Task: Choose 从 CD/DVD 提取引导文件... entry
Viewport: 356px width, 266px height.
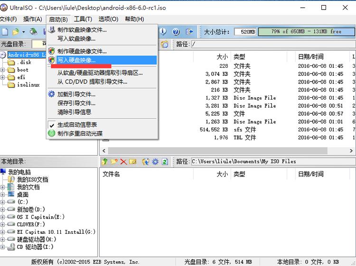Action: [102, 82]
